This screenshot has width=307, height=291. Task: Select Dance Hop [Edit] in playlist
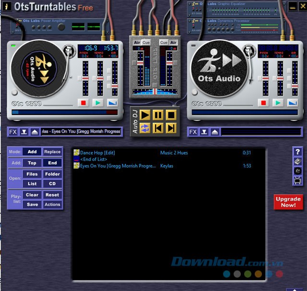[x=97, y=153]
